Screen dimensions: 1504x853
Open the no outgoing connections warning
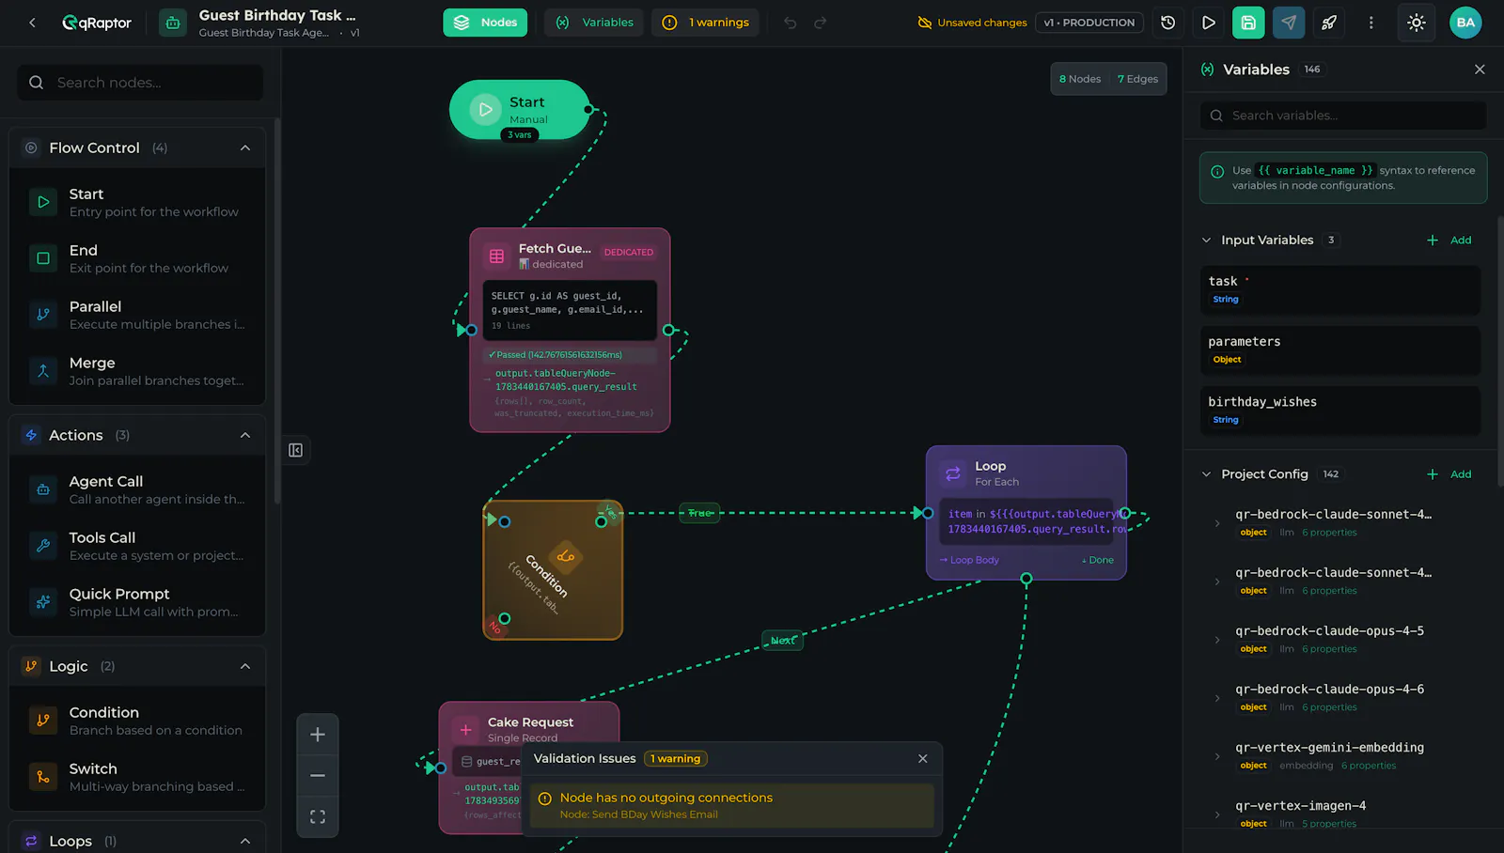[x=732, y=806]
